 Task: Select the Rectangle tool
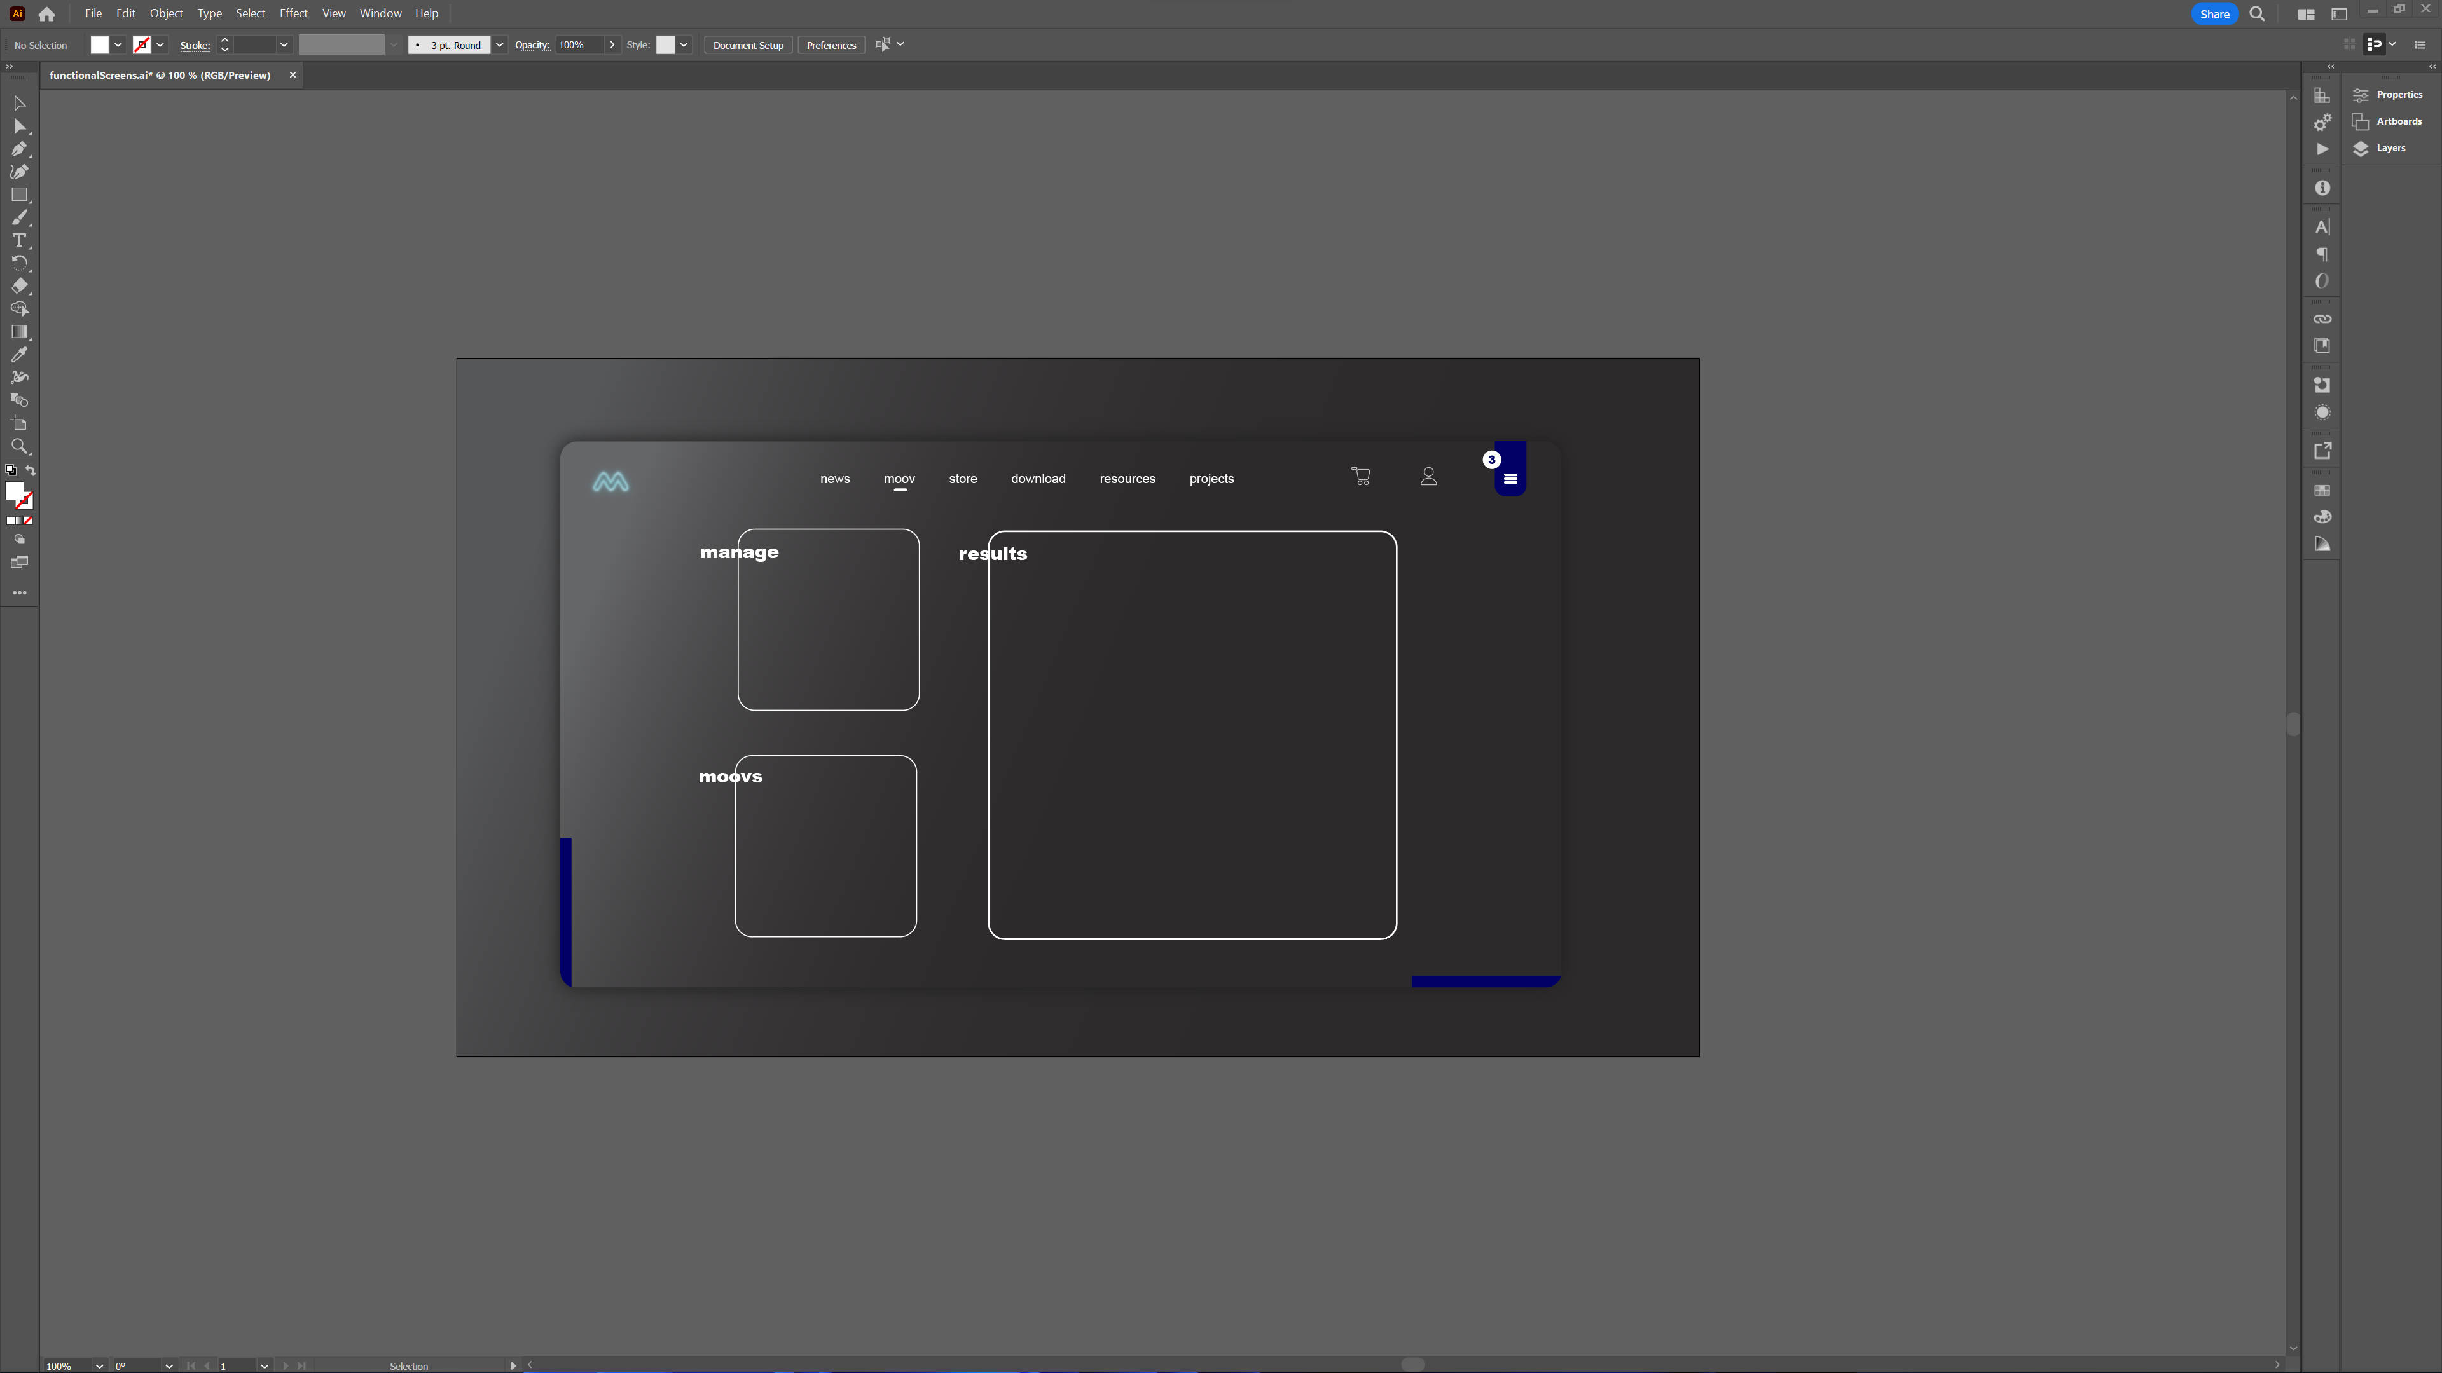coord(19,195)
